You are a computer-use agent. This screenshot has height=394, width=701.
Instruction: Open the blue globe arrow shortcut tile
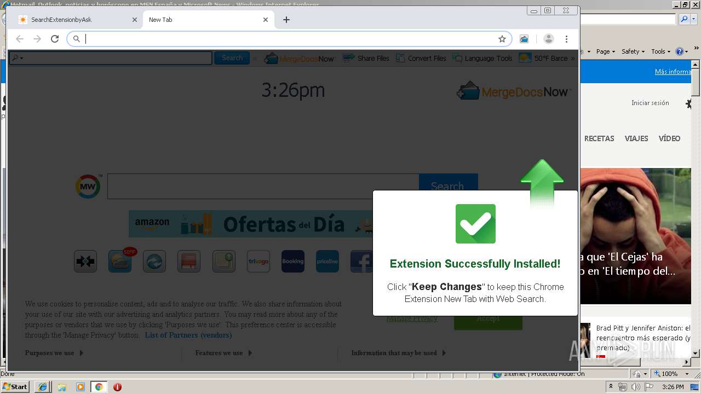pos(154,262)
